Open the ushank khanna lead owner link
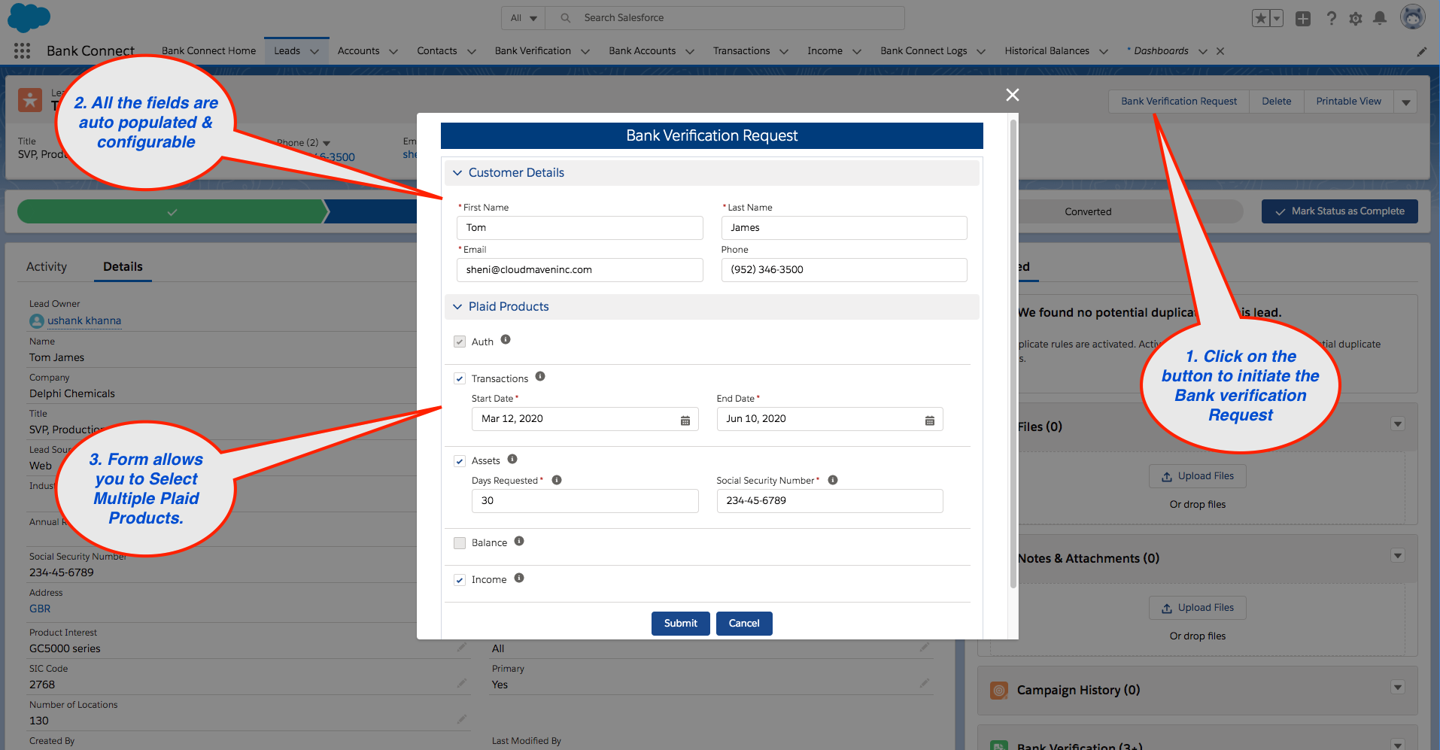Viewport: 1440px width, 750px height. pos(84,320)
